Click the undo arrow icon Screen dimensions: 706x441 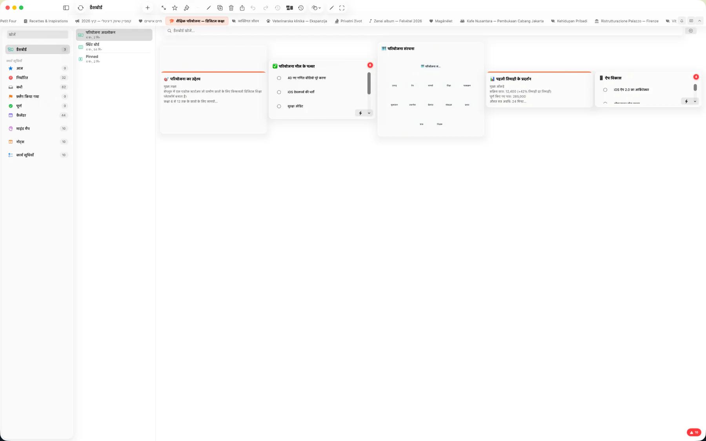(x=253, y=8)
